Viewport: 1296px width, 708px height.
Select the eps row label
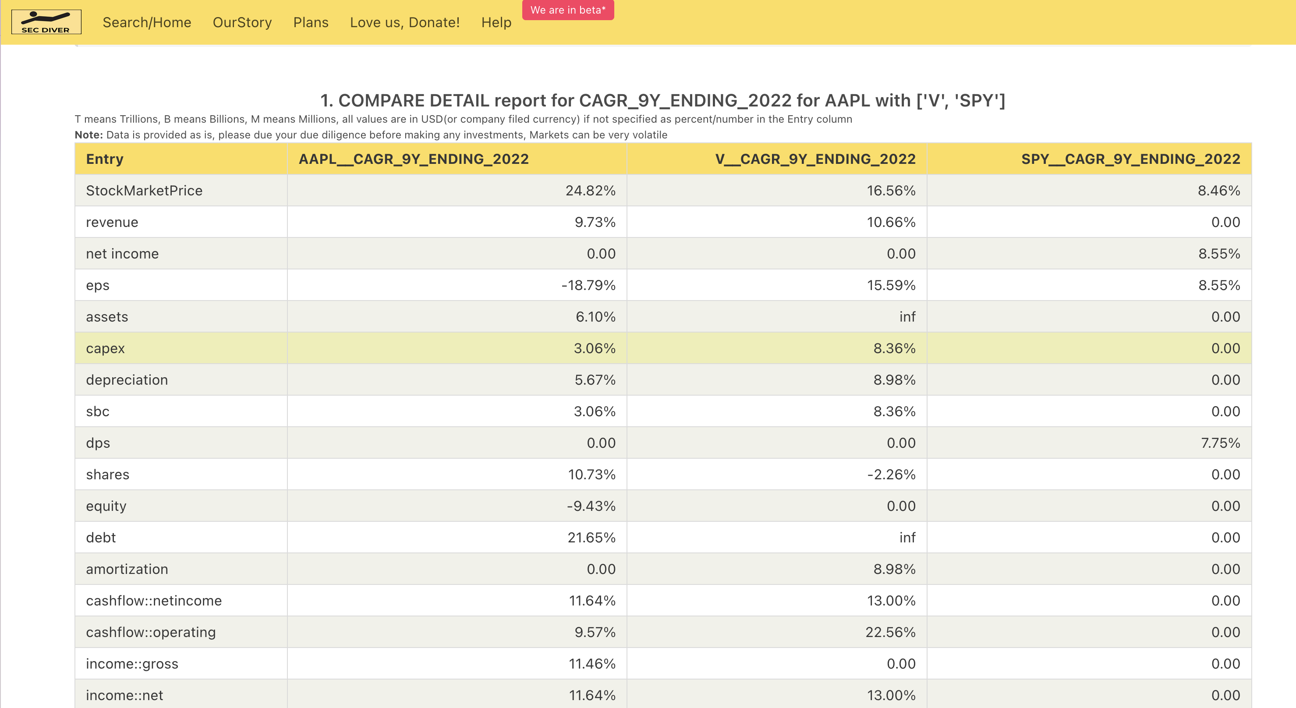98,285
